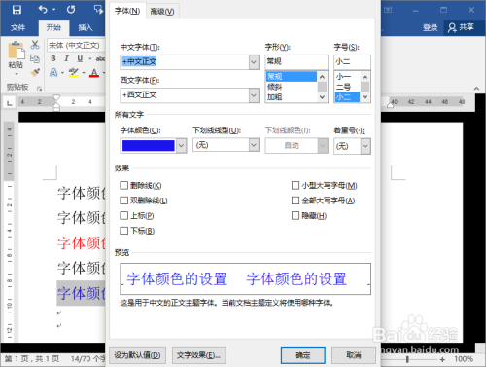Enable the 上标 superscript checkbox
This screenshot has height=367, width=486.
tap(123, 215)
